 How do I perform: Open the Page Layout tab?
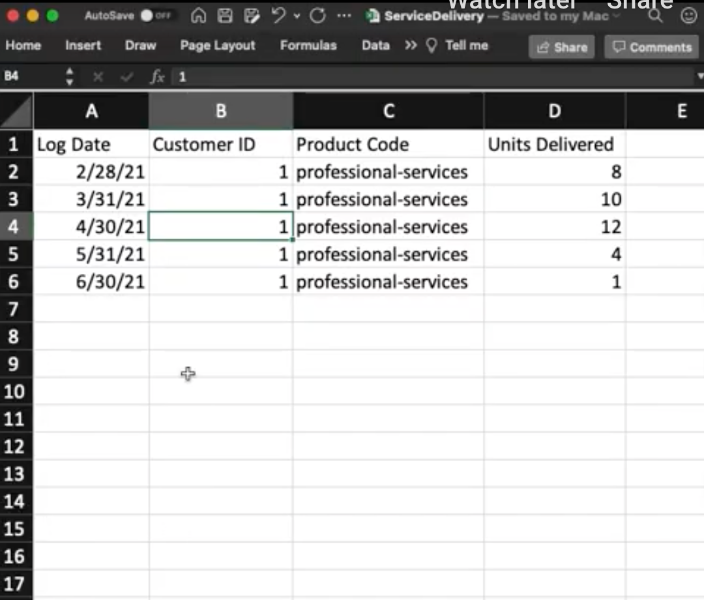pos(218,46)
